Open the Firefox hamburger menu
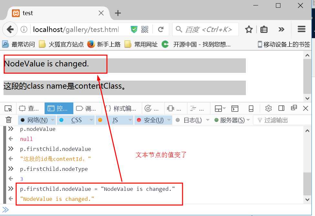Image resolution: width=315 pixels, height=216 pixels. [301, 29]
